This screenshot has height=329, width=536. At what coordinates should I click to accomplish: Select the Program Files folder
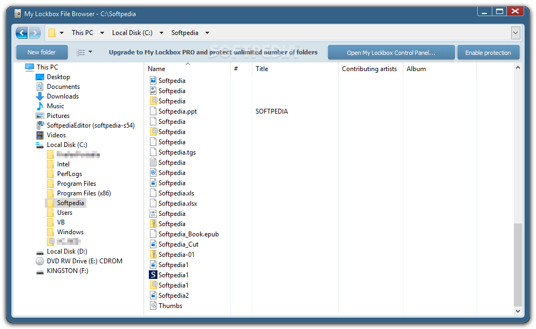(x=77, y=184)
